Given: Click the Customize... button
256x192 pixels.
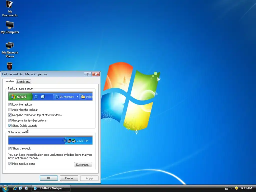Looking at the screenshot, I should (83, 164).
